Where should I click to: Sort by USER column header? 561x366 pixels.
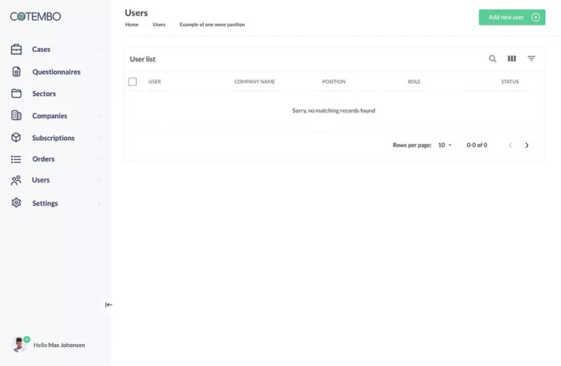(x=155, y=82)
